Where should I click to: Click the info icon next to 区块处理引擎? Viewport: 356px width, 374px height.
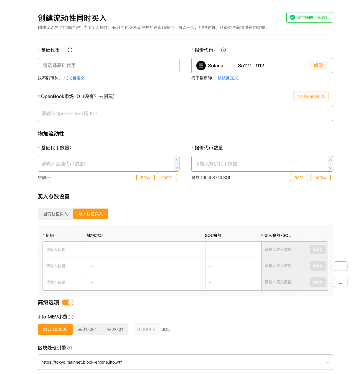tap(70, 348)
